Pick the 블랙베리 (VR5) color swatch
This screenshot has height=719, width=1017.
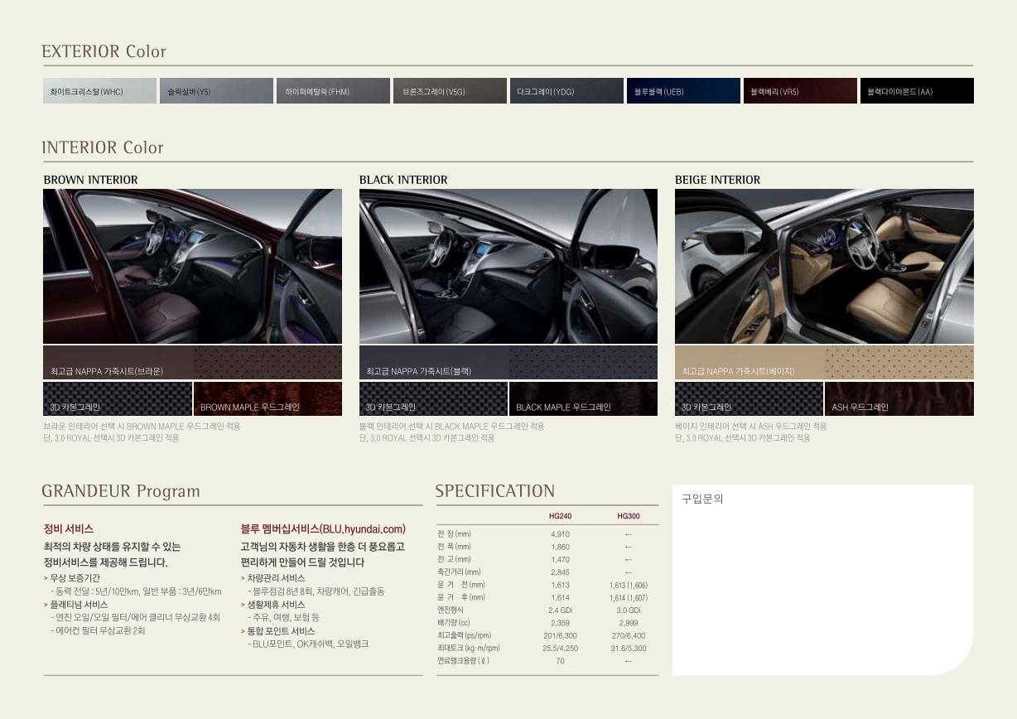coord(800,91)
